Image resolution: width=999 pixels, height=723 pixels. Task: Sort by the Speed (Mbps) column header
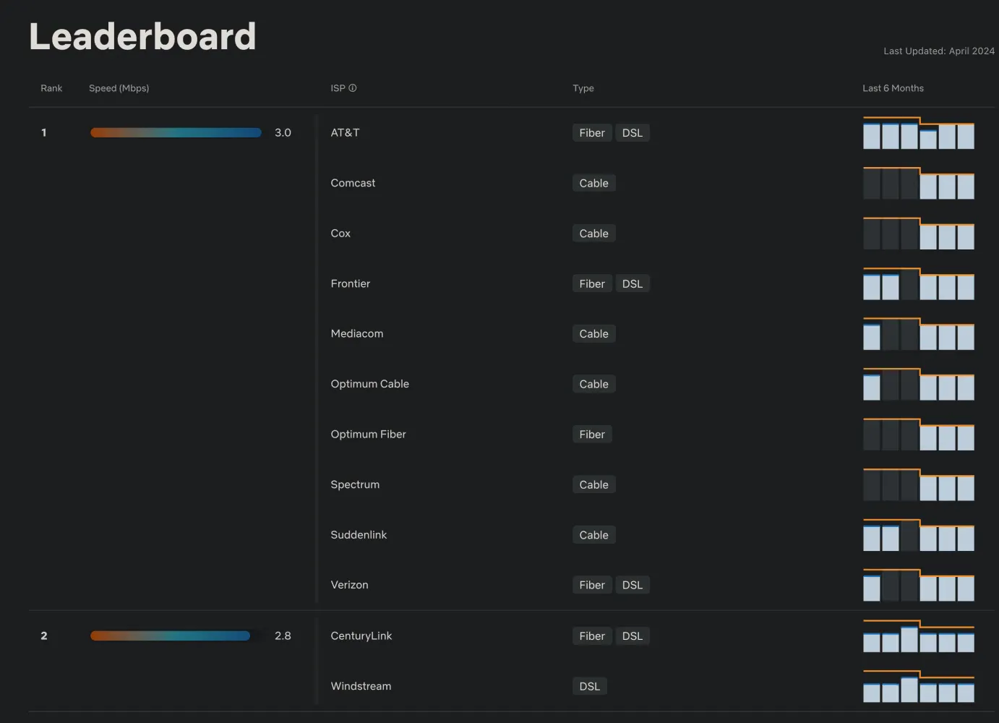click(119, 88)
